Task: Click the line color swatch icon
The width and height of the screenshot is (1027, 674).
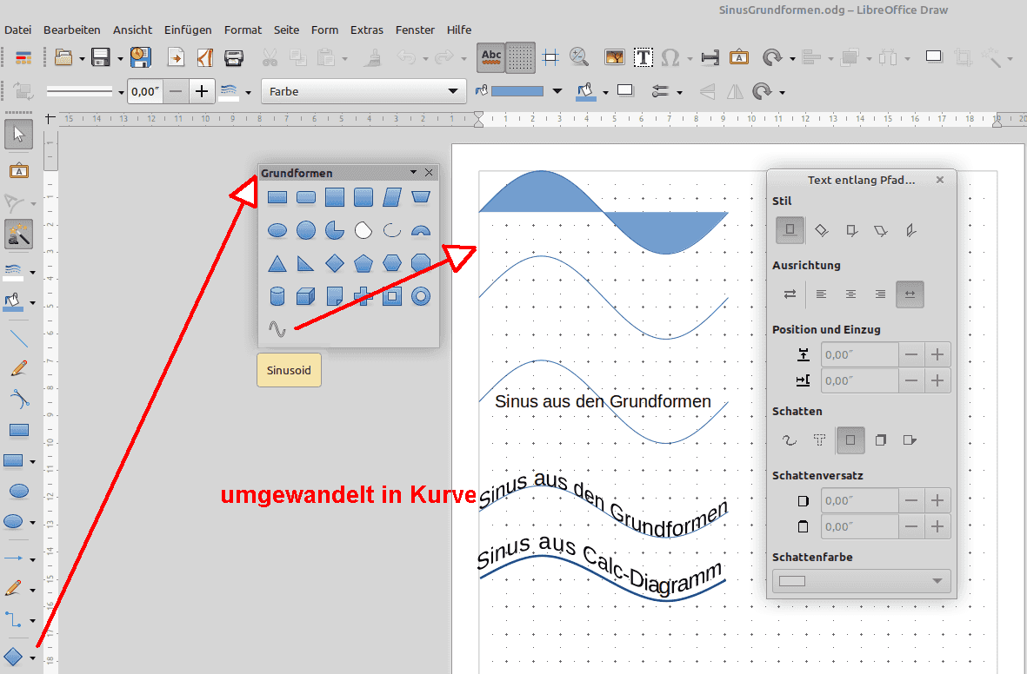Action: [x=229, y=91]
